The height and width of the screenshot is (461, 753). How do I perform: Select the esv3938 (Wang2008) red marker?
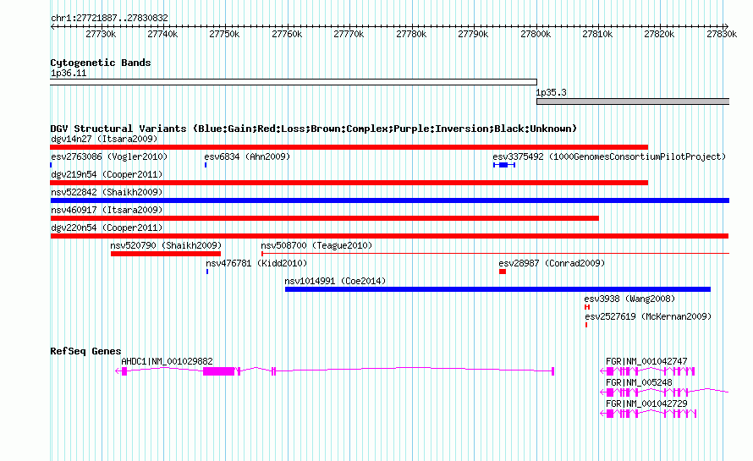click(x=587, y=307)
